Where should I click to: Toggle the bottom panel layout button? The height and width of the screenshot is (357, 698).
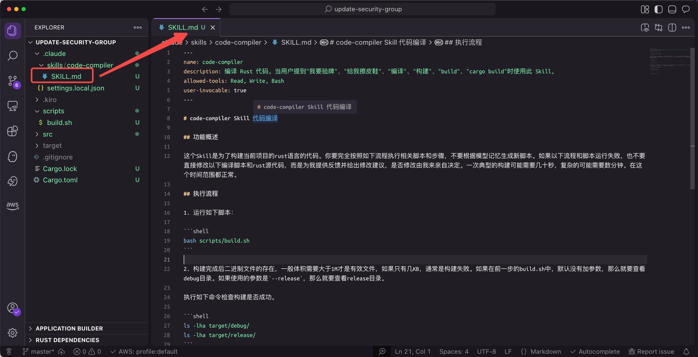[672, 9]
